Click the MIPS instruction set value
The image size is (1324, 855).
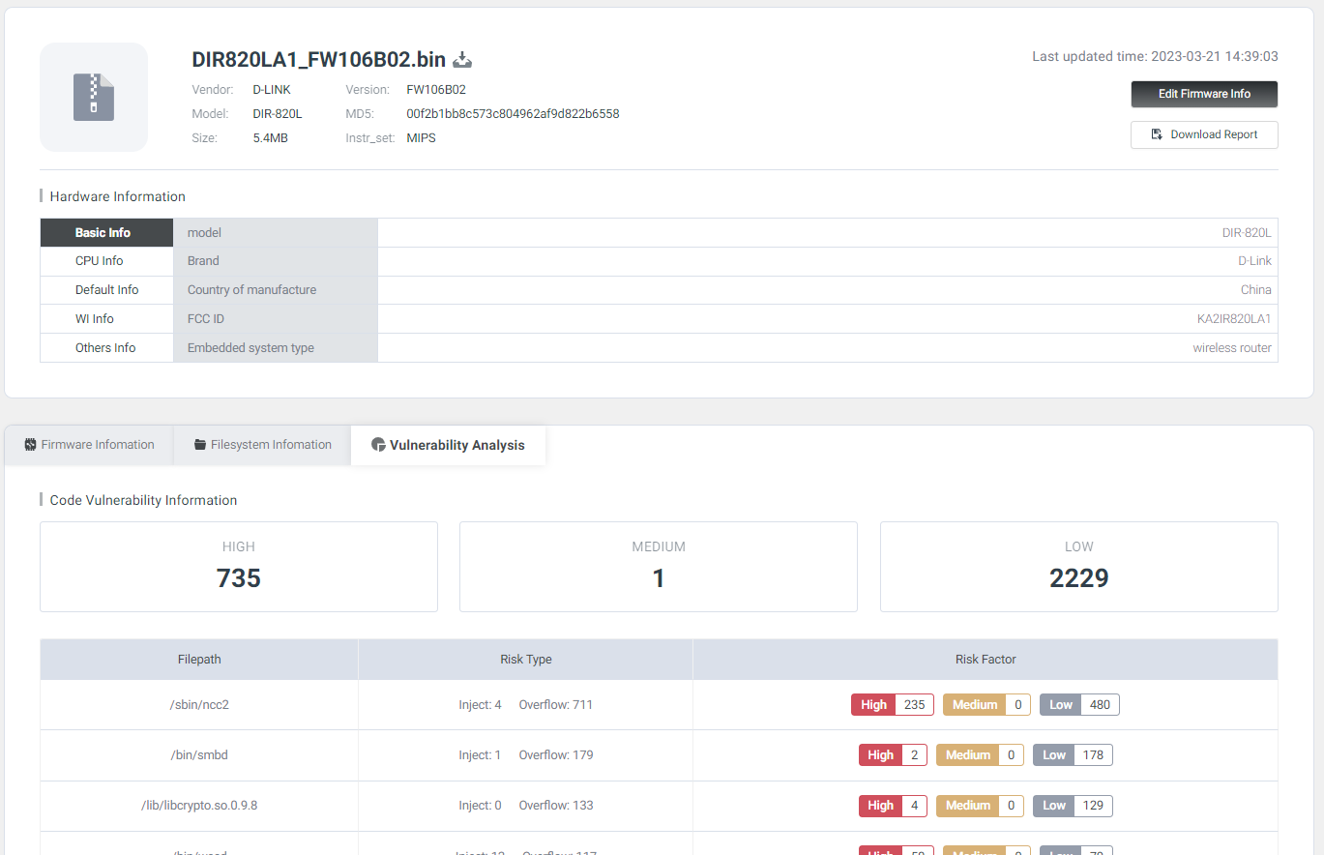pyautogui.click(x=421, y=138)
